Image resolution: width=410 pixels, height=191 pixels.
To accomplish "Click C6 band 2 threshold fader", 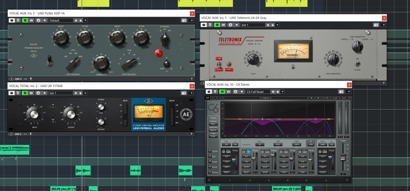I will (x=253, y=159).
